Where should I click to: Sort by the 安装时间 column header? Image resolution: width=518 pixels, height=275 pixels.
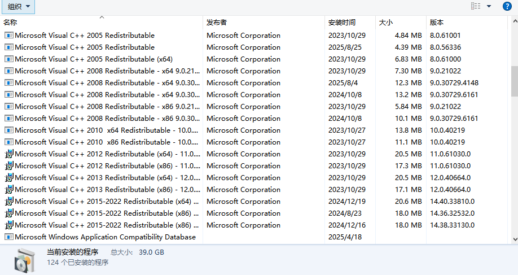(x=350, y=23)
